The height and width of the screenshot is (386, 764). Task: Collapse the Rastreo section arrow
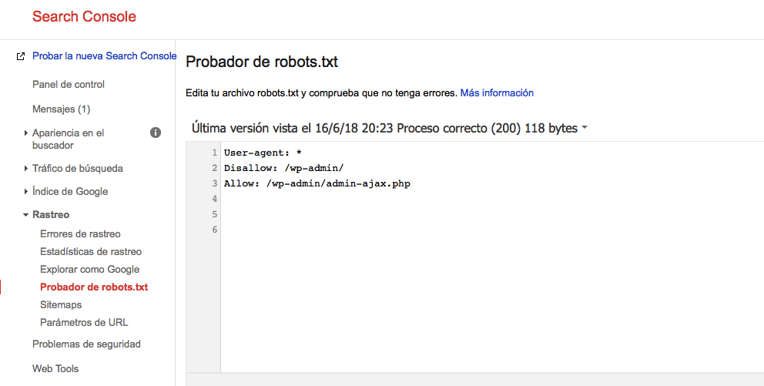point(26,215)
